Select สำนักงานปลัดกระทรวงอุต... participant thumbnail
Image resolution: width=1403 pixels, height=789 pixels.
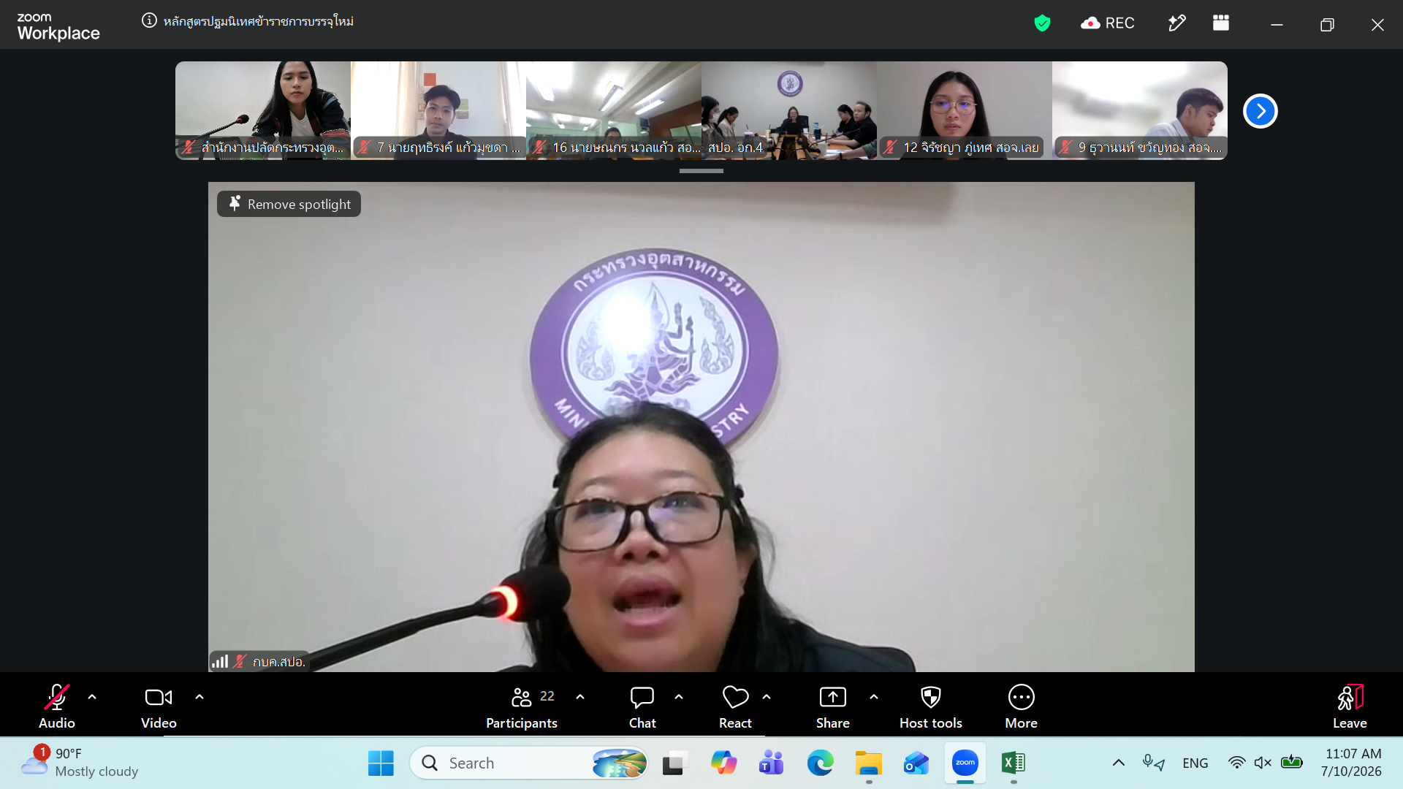pyautogui.click(x=263, y=110)
